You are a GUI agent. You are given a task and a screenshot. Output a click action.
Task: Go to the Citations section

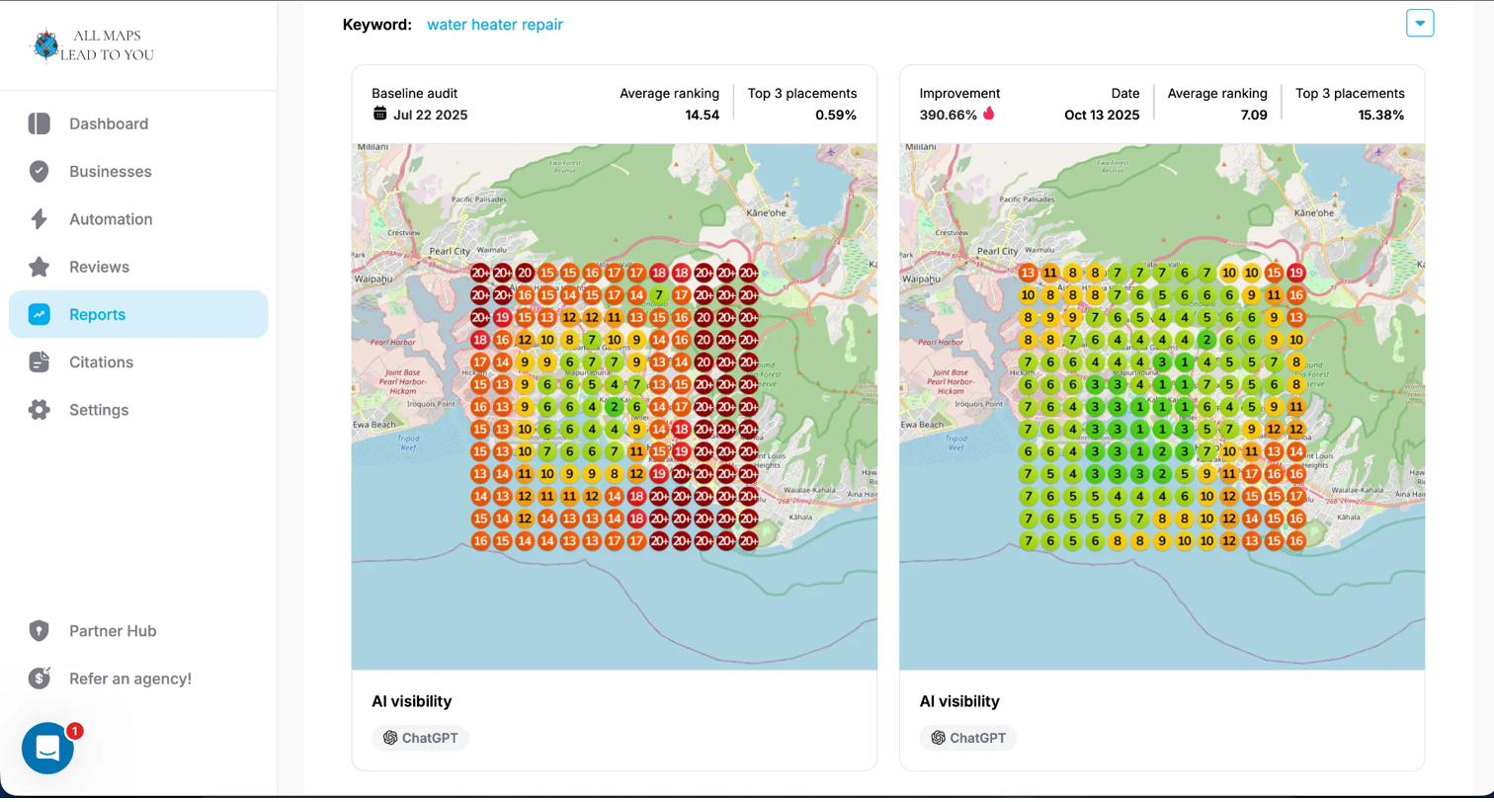(x=101, y=362)
